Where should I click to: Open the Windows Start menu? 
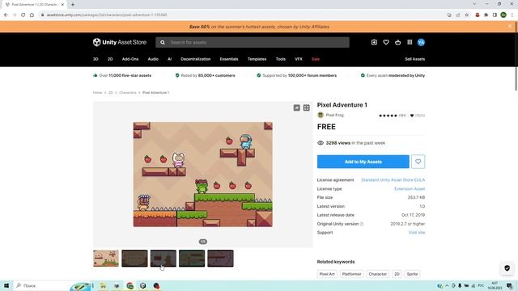pyautogui.click(x=6, y=285)
